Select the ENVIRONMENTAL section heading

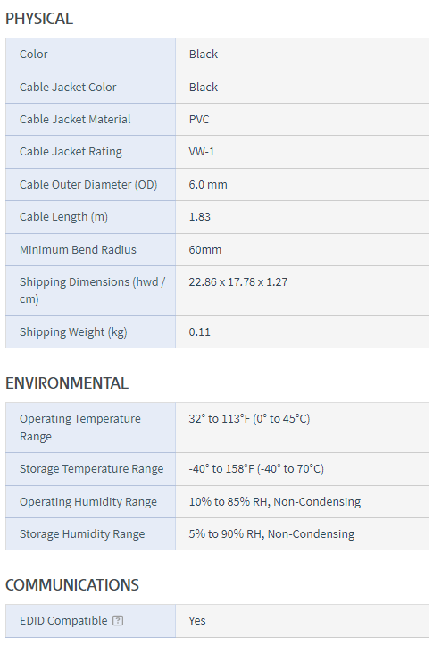pyautogui.click(x=67, y=383)
